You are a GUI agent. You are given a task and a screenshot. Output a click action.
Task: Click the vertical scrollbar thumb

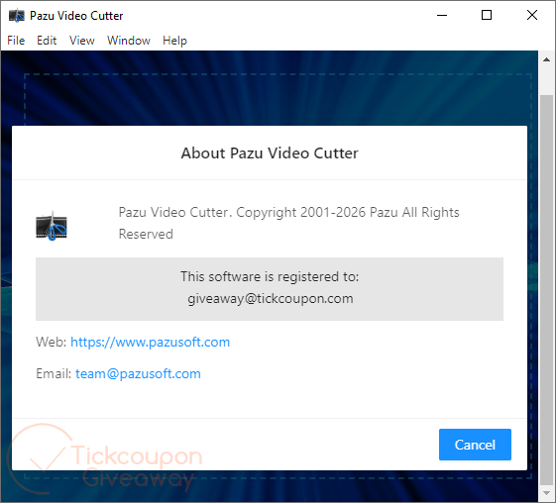click(x=547, y=290)
